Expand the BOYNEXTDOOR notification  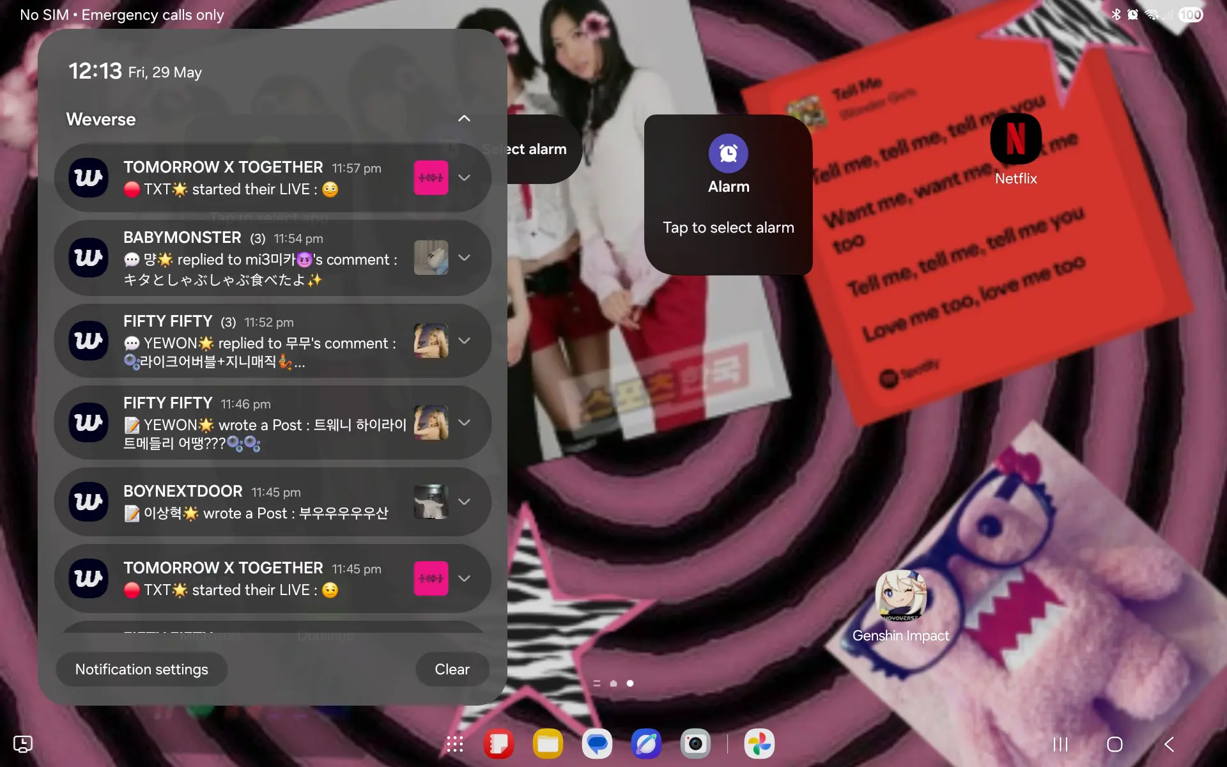tap(465, 502)
